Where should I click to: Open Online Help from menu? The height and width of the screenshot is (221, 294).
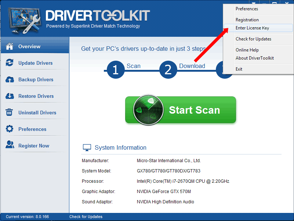(258, 50)
